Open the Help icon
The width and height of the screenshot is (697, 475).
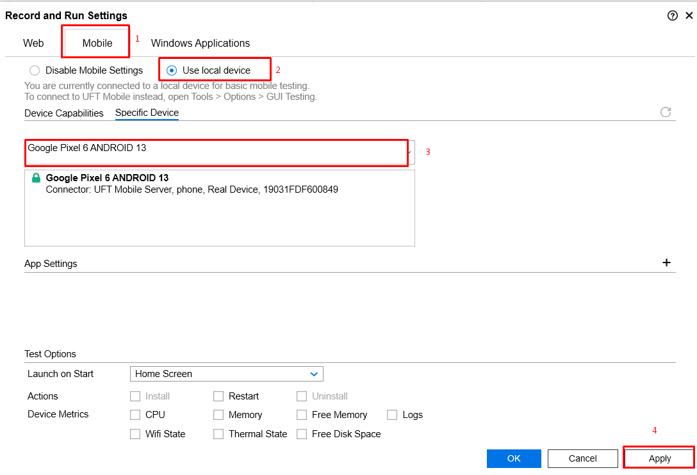(x=673, y=15)
